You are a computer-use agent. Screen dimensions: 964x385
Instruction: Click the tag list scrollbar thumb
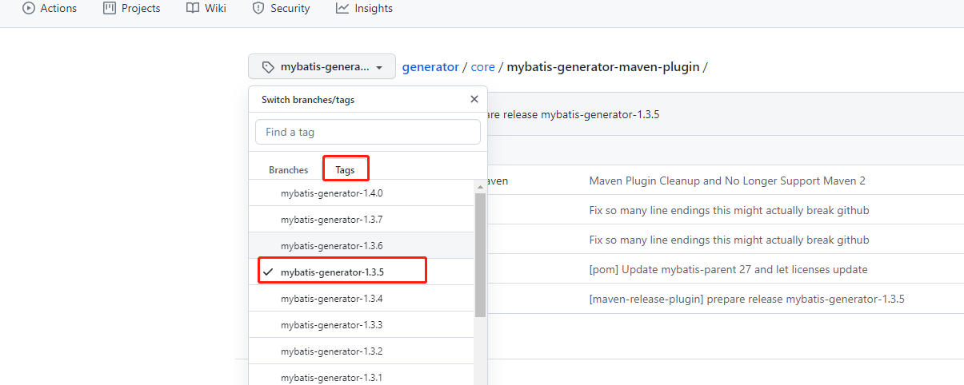click(x=480, y=254)
